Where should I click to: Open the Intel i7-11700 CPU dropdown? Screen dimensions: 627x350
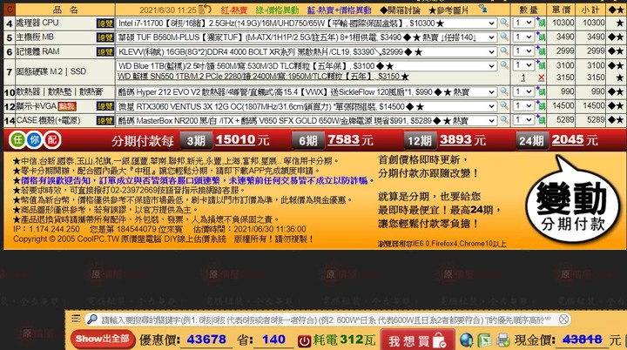(x=307, y=24)
